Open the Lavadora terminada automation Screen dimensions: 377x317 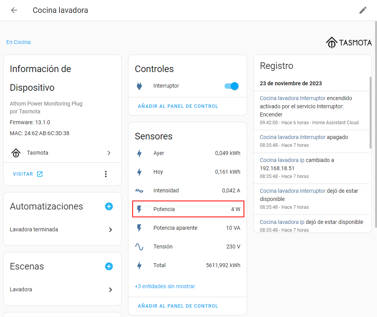coord(62,230)
